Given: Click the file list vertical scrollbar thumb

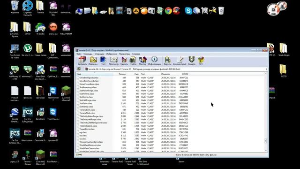Looking at the screenshot, I should coord(266,141).
